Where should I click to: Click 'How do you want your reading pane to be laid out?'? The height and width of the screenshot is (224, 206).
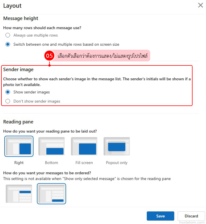(50, 131)
